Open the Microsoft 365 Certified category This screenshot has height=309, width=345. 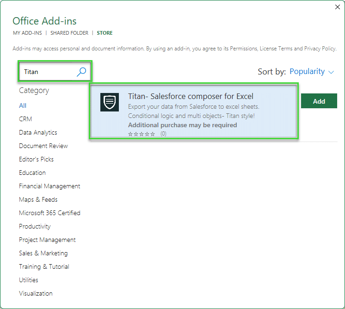pos(49,213)
